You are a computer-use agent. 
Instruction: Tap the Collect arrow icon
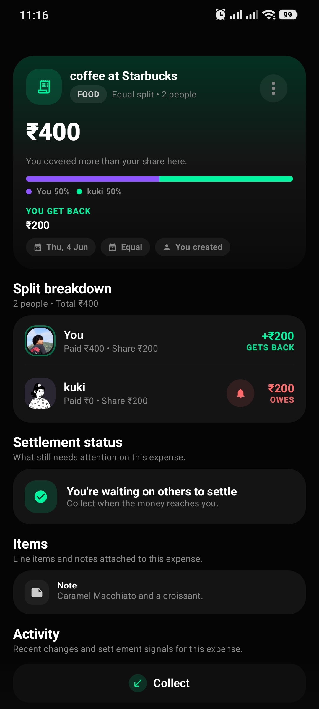pyautogui.click(x=138, y=683)
